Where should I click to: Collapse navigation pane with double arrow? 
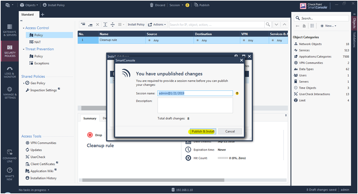pyautogui.click(x=22, y=20)
